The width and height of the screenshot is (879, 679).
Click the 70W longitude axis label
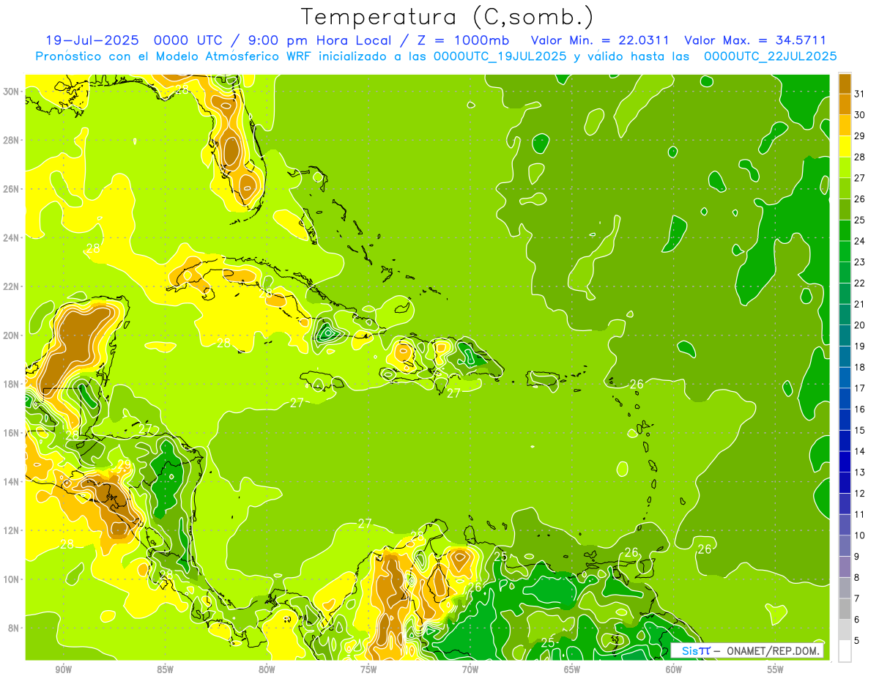470,669
